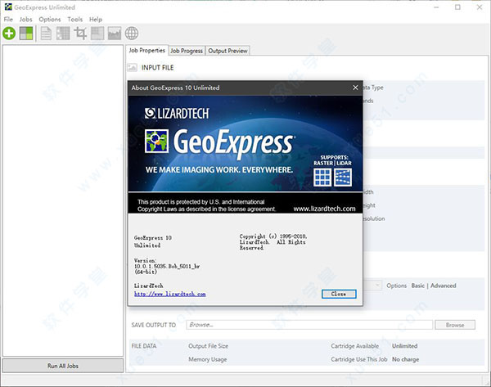Click the Run All Jobs button
The image size is (491, 387).
pyautogui.click(x=62, y=365)
